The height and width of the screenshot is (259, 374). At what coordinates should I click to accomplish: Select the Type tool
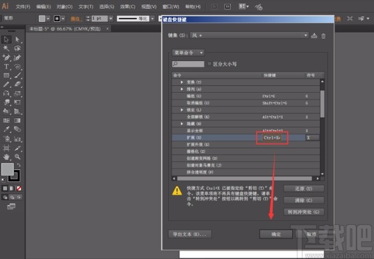pos(6,67)
